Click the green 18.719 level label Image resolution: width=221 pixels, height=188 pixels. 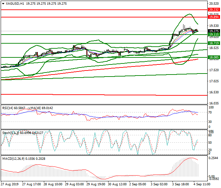click(x=214, y=43)
